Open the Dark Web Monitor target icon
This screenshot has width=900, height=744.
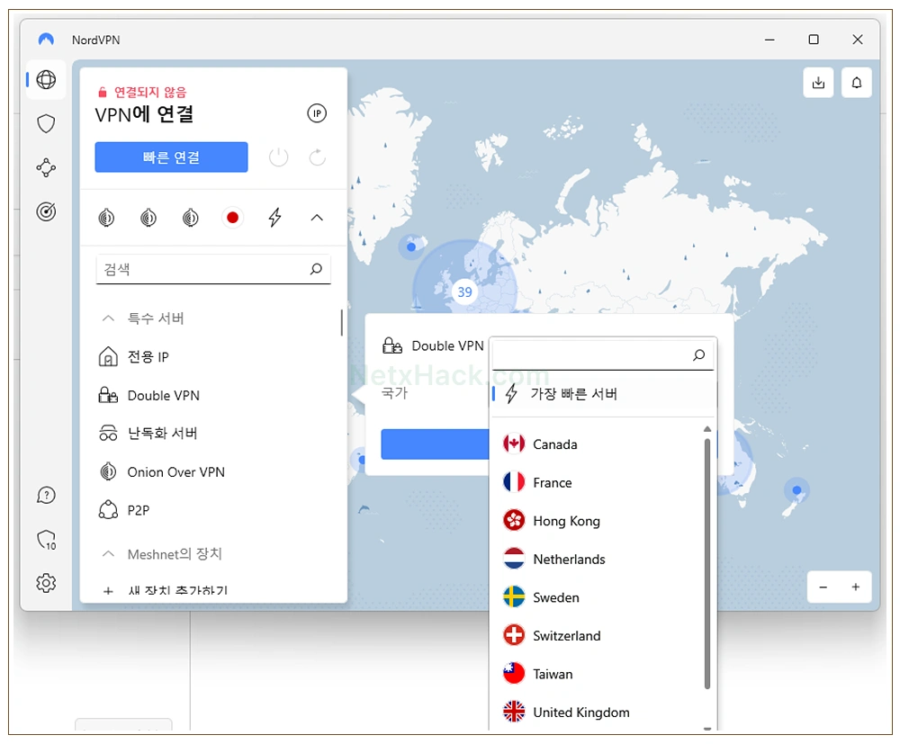46,211
